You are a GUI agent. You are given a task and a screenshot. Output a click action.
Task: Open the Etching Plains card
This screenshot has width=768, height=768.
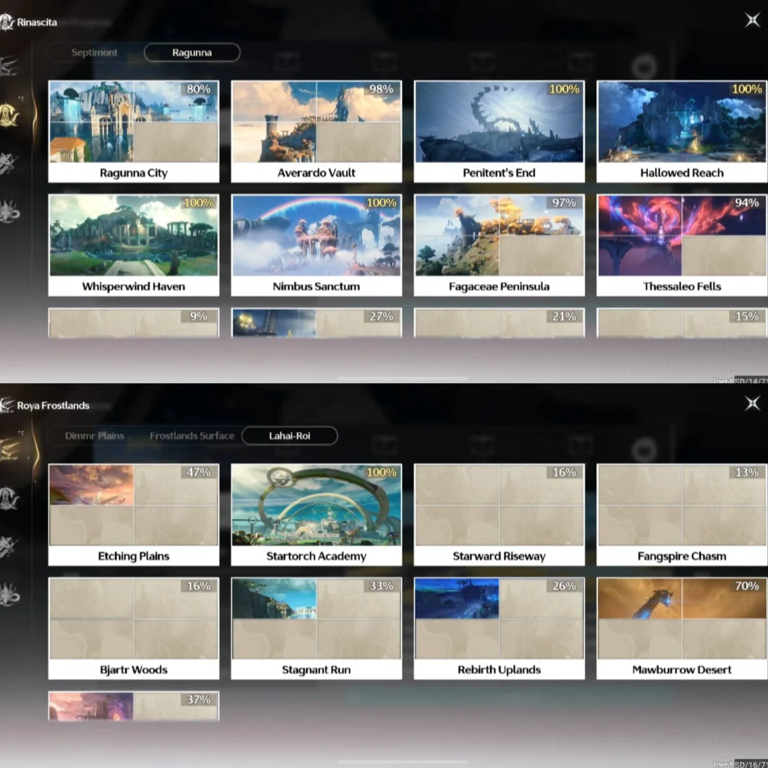134,515
